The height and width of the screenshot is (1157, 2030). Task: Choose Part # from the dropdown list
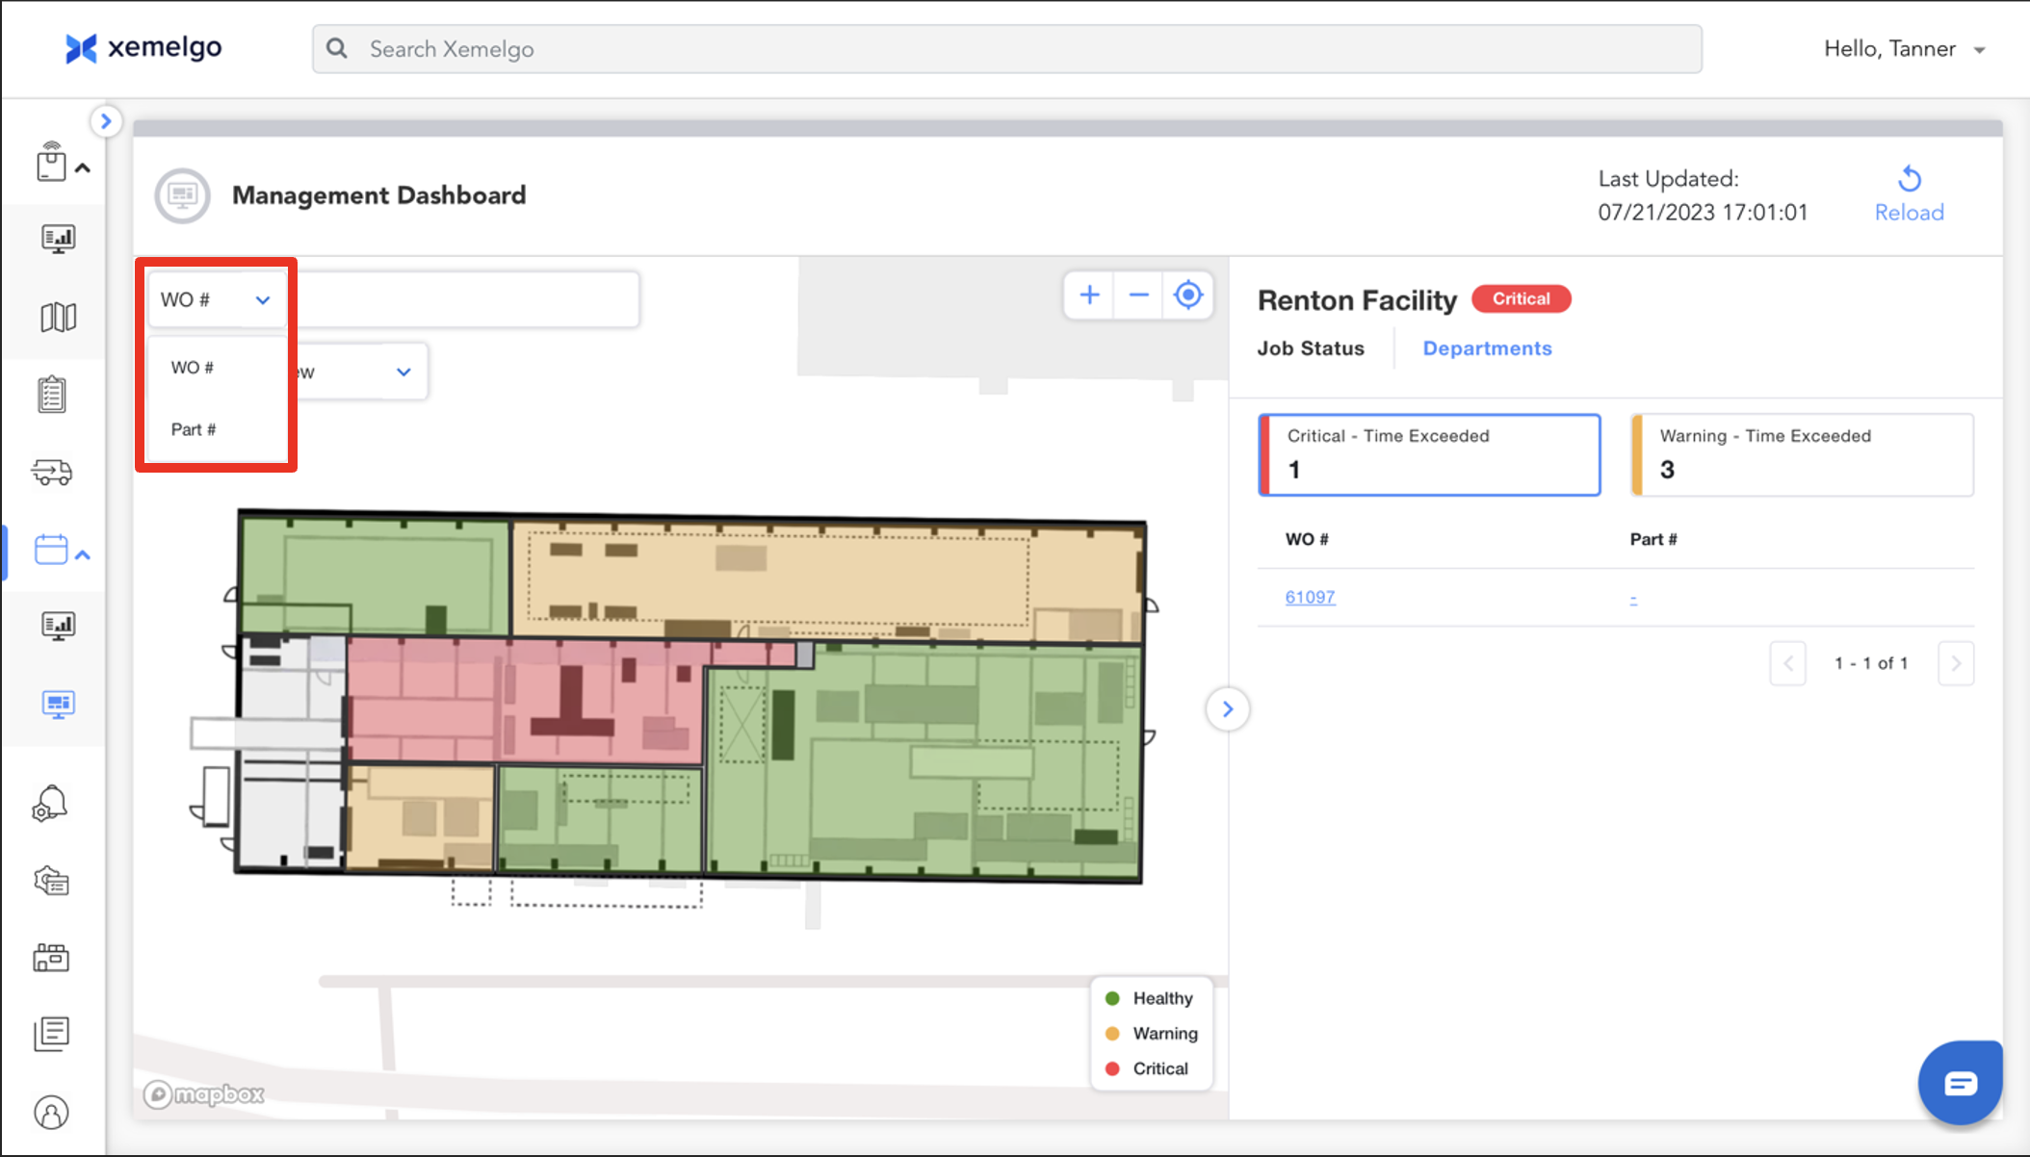(194, 429)
